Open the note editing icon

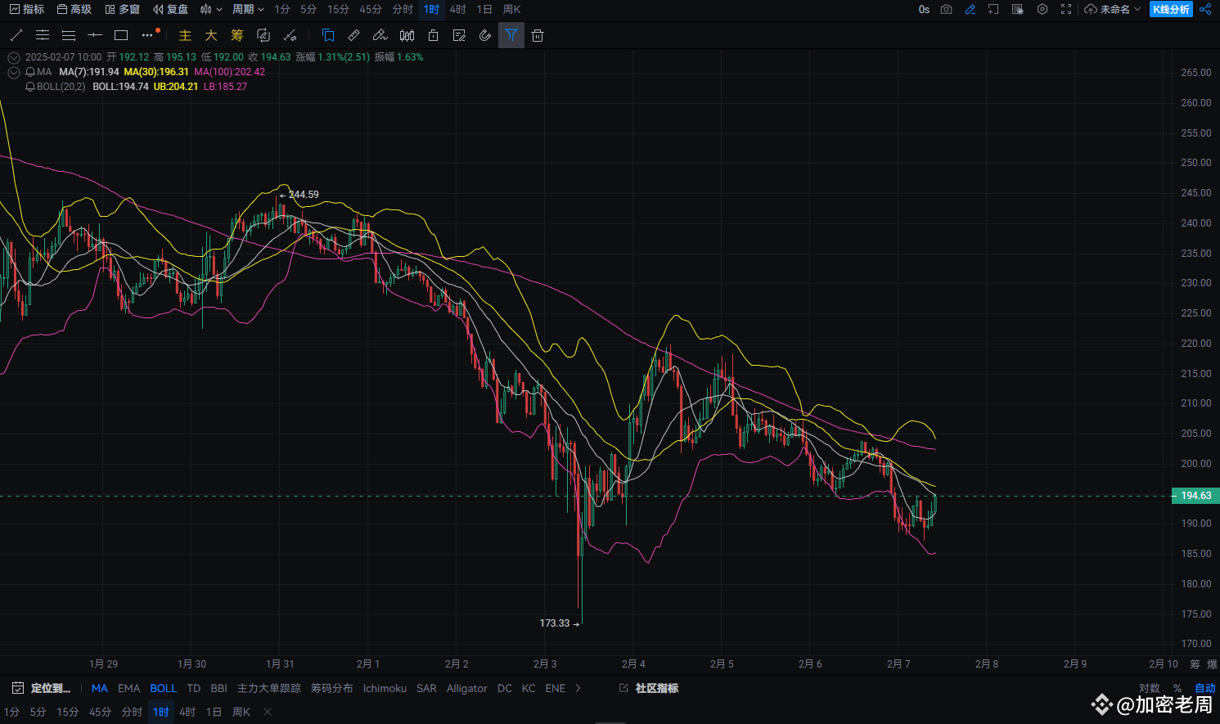pos(459,35)
